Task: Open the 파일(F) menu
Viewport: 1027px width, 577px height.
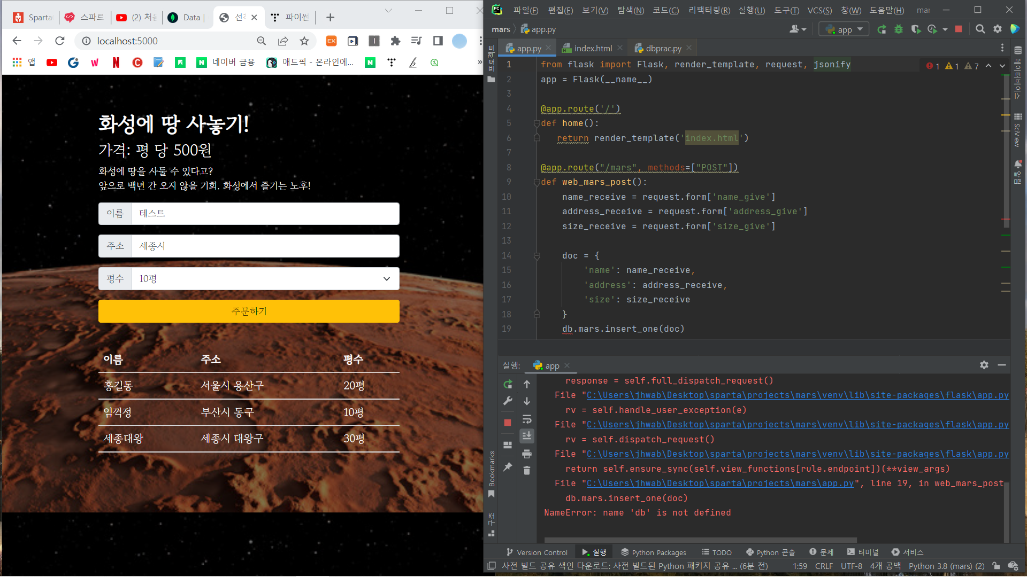Action: [526, 10]
